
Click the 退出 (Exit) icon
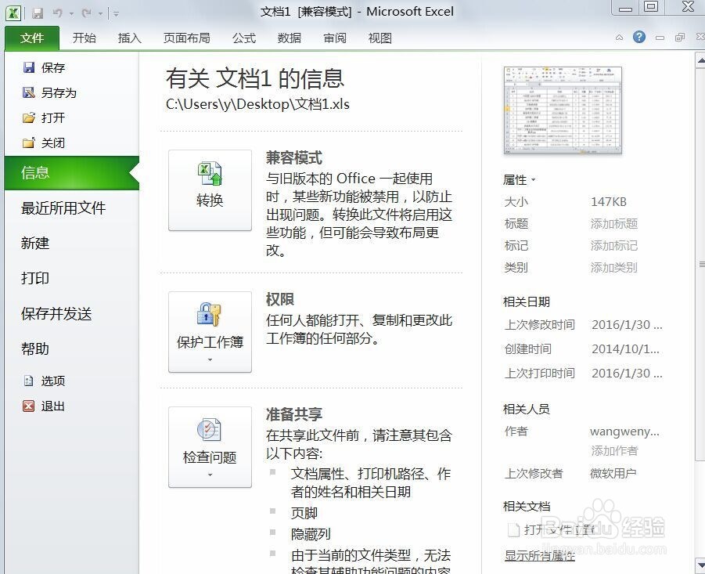27,406
